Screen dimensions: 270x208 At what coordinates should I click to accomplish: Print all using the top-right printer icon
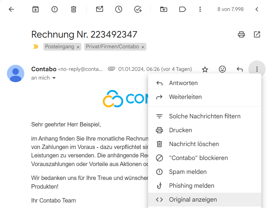[241, 35]
